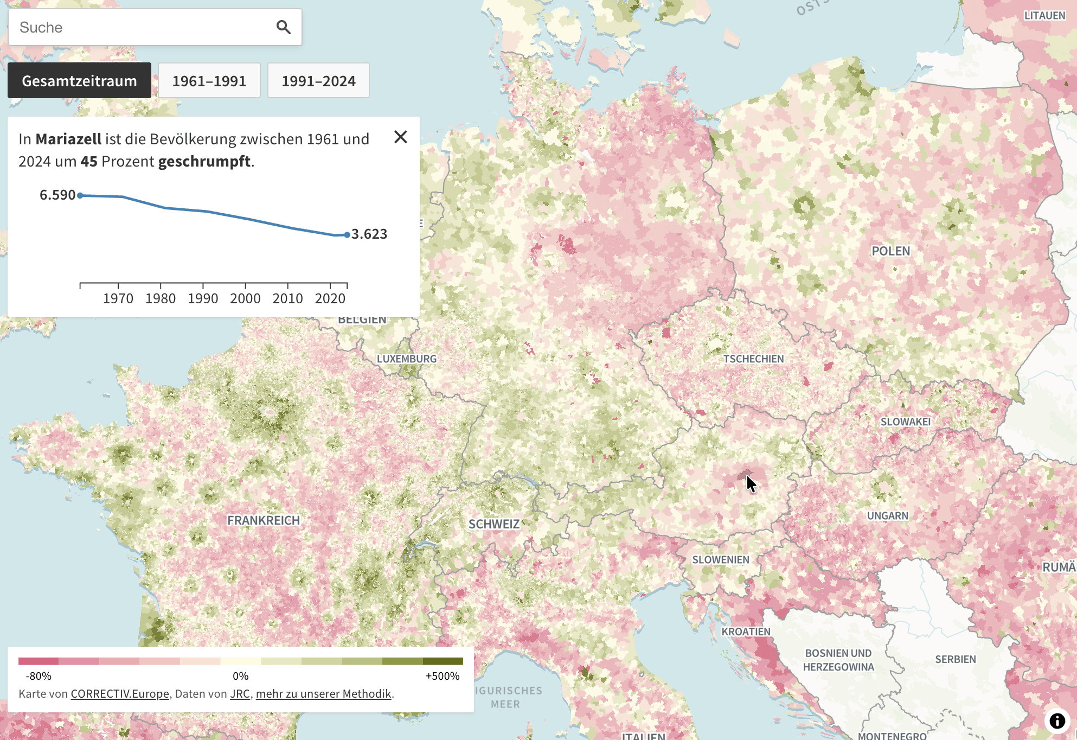The height and width of the screenshot is (740, 1077).
Task: Open the CORRECTIV.Europe link
Action: (x=119, y=693)
